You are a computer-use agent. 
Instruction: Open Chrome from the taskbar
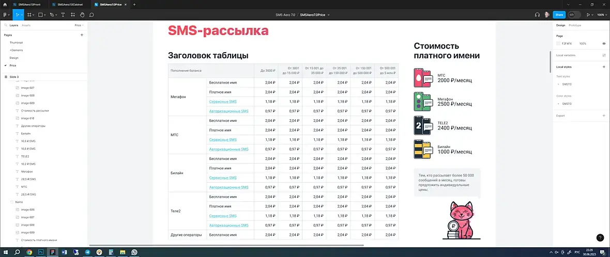(29, 252)
